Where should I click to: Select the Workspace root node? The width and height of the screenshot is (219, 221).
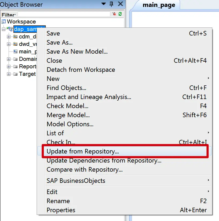click(x=21, y=22)
